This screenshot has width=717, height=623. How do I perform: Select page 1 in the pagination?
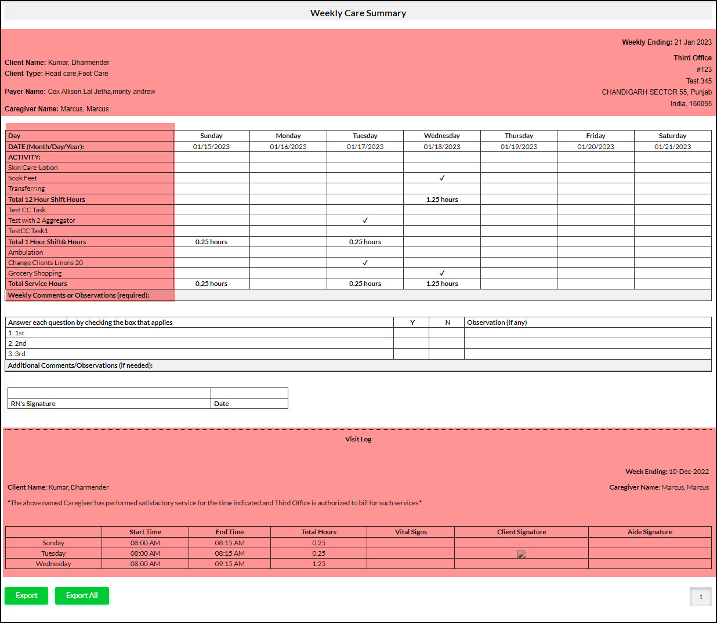coord(700,597)
